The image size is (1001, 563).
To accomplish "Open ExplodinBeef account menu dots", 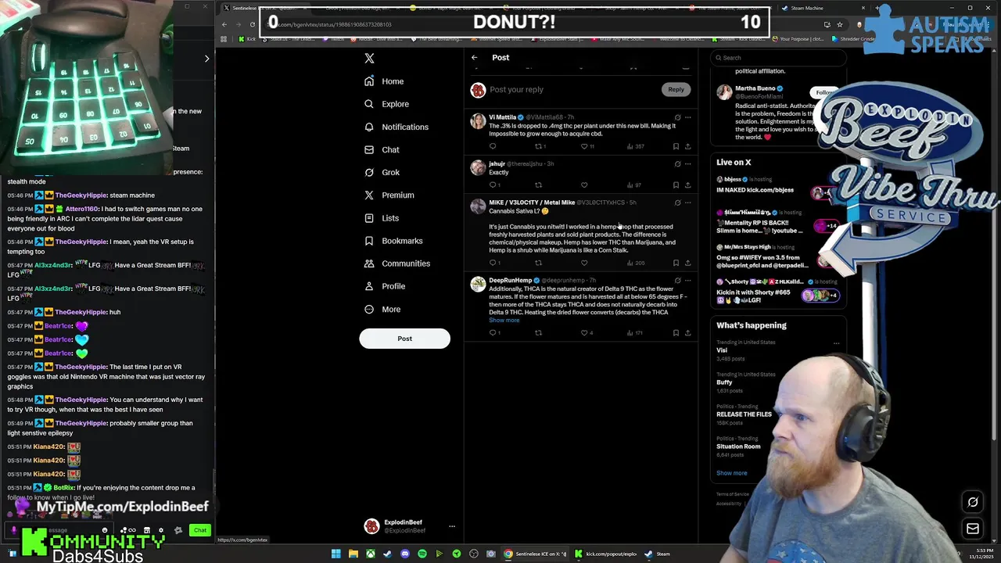I will [451, 526].
